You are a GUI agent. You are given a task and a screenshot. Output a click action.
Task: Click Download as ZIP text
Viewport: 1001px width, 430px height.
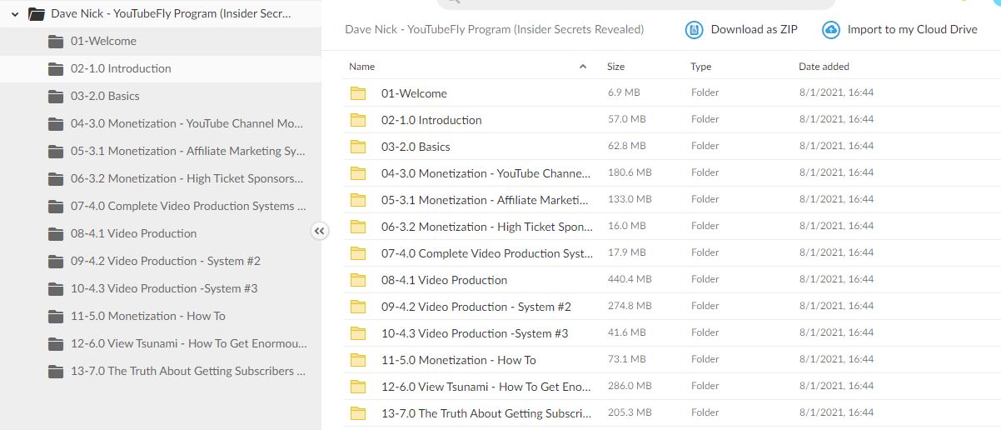tap(754, 29)
